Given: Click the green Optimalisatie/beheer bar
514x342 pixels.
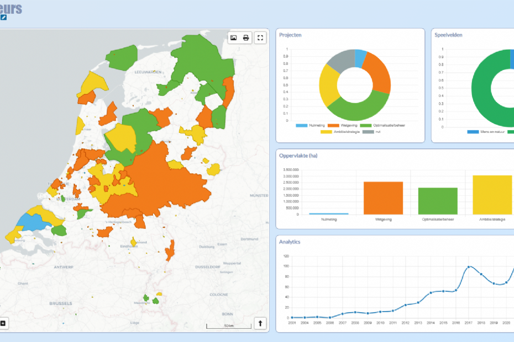Looking at the screenshot, I should click(x=438, y=201).
